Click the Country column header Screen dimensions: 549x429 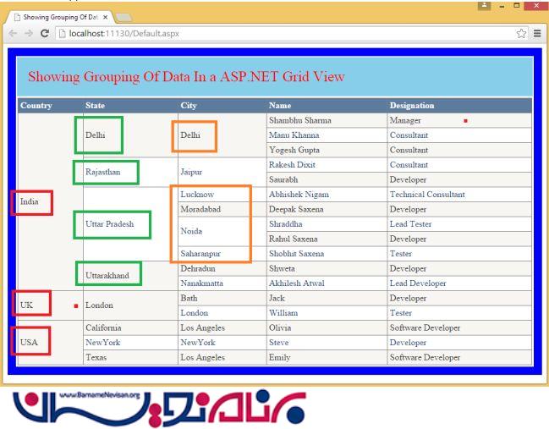point(36,106)
